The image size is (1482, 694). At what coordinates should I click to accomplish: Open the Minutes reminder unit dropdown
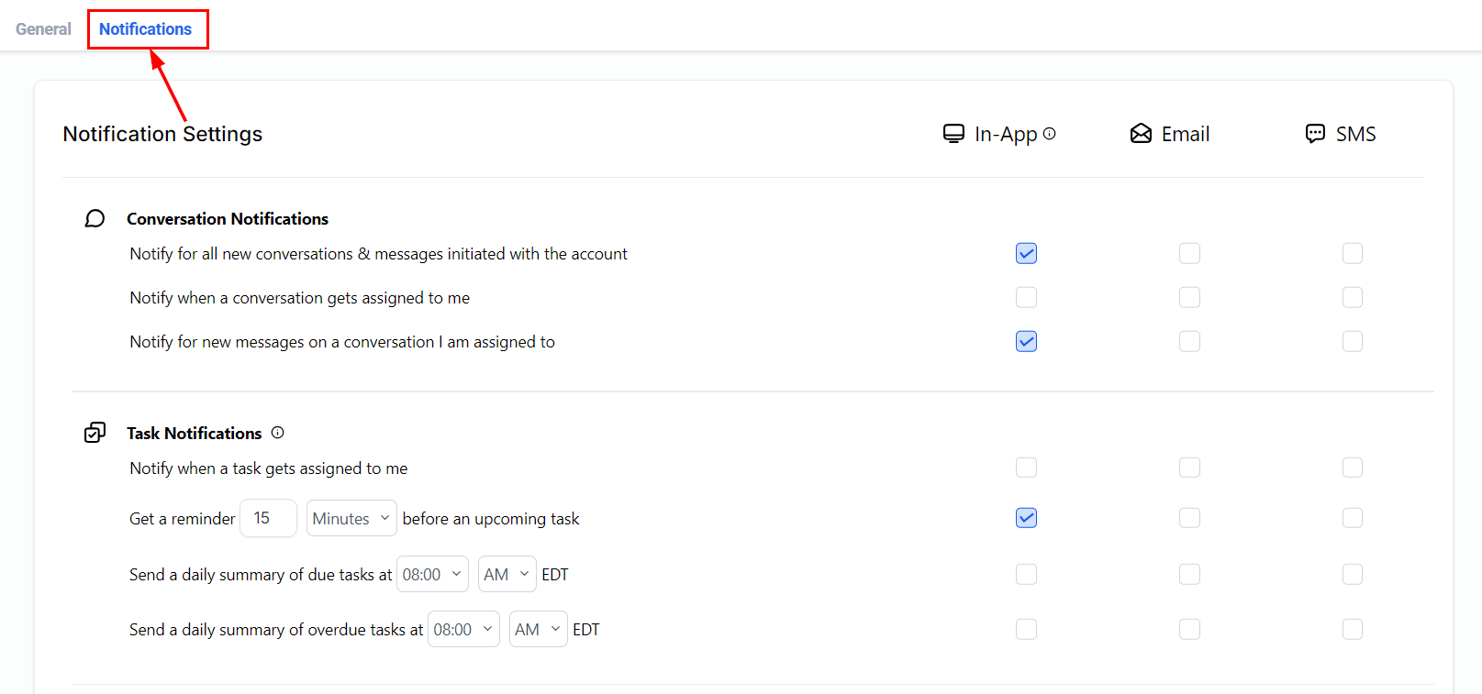pyautogui.click(x=351, y=519)
